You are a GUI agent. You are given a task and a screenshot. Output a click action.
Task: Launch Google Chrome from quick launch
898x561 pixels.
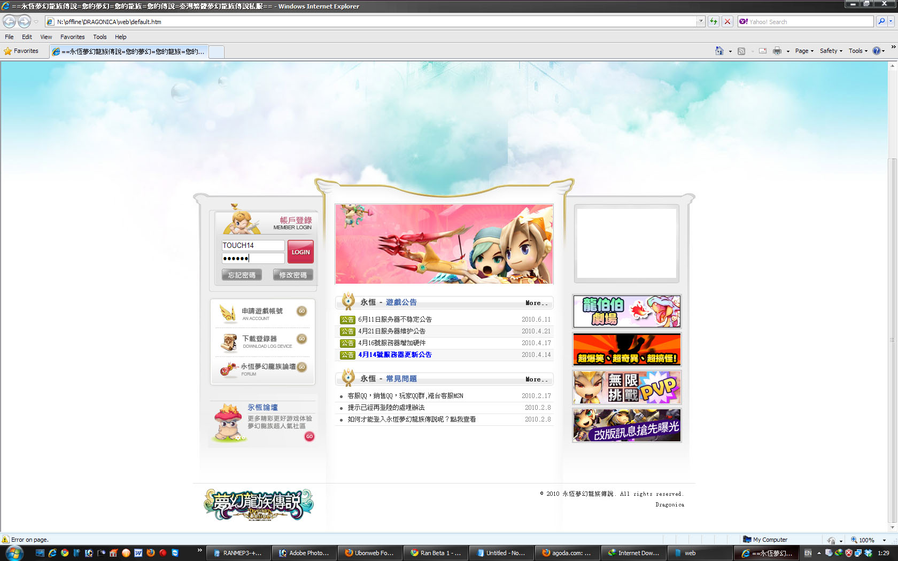tap(65, 553)
